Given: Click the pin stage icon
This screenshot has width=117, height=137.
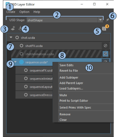Looking at the screenshot, I should [x=108, y=20].
